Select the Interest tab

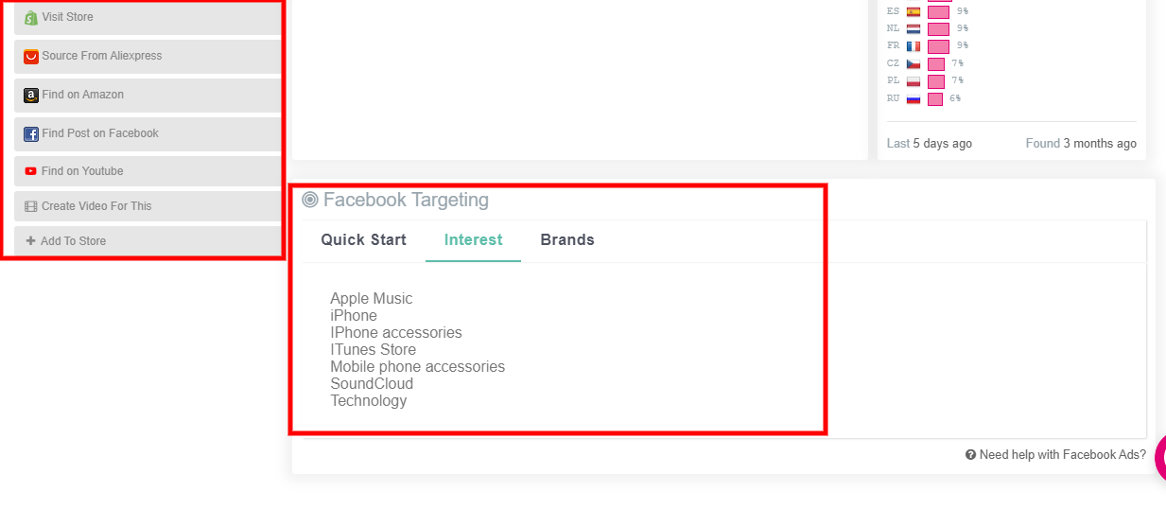point(473,240)
